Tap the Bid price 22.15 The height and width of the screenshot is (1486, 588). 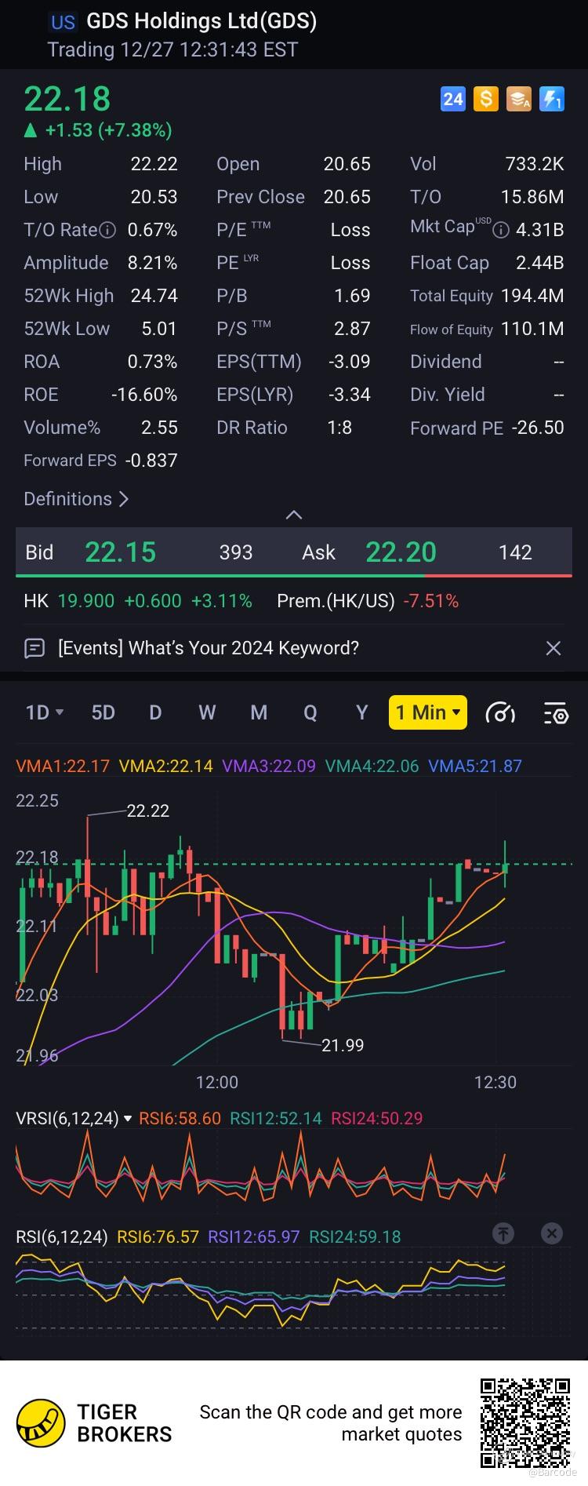coord(120,552)
